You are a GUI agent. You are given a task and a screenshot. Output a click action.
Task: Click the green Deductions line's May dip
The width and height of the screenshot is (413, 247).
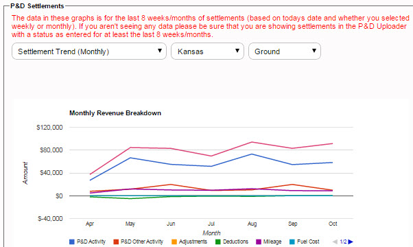click(x=130, y=198)
